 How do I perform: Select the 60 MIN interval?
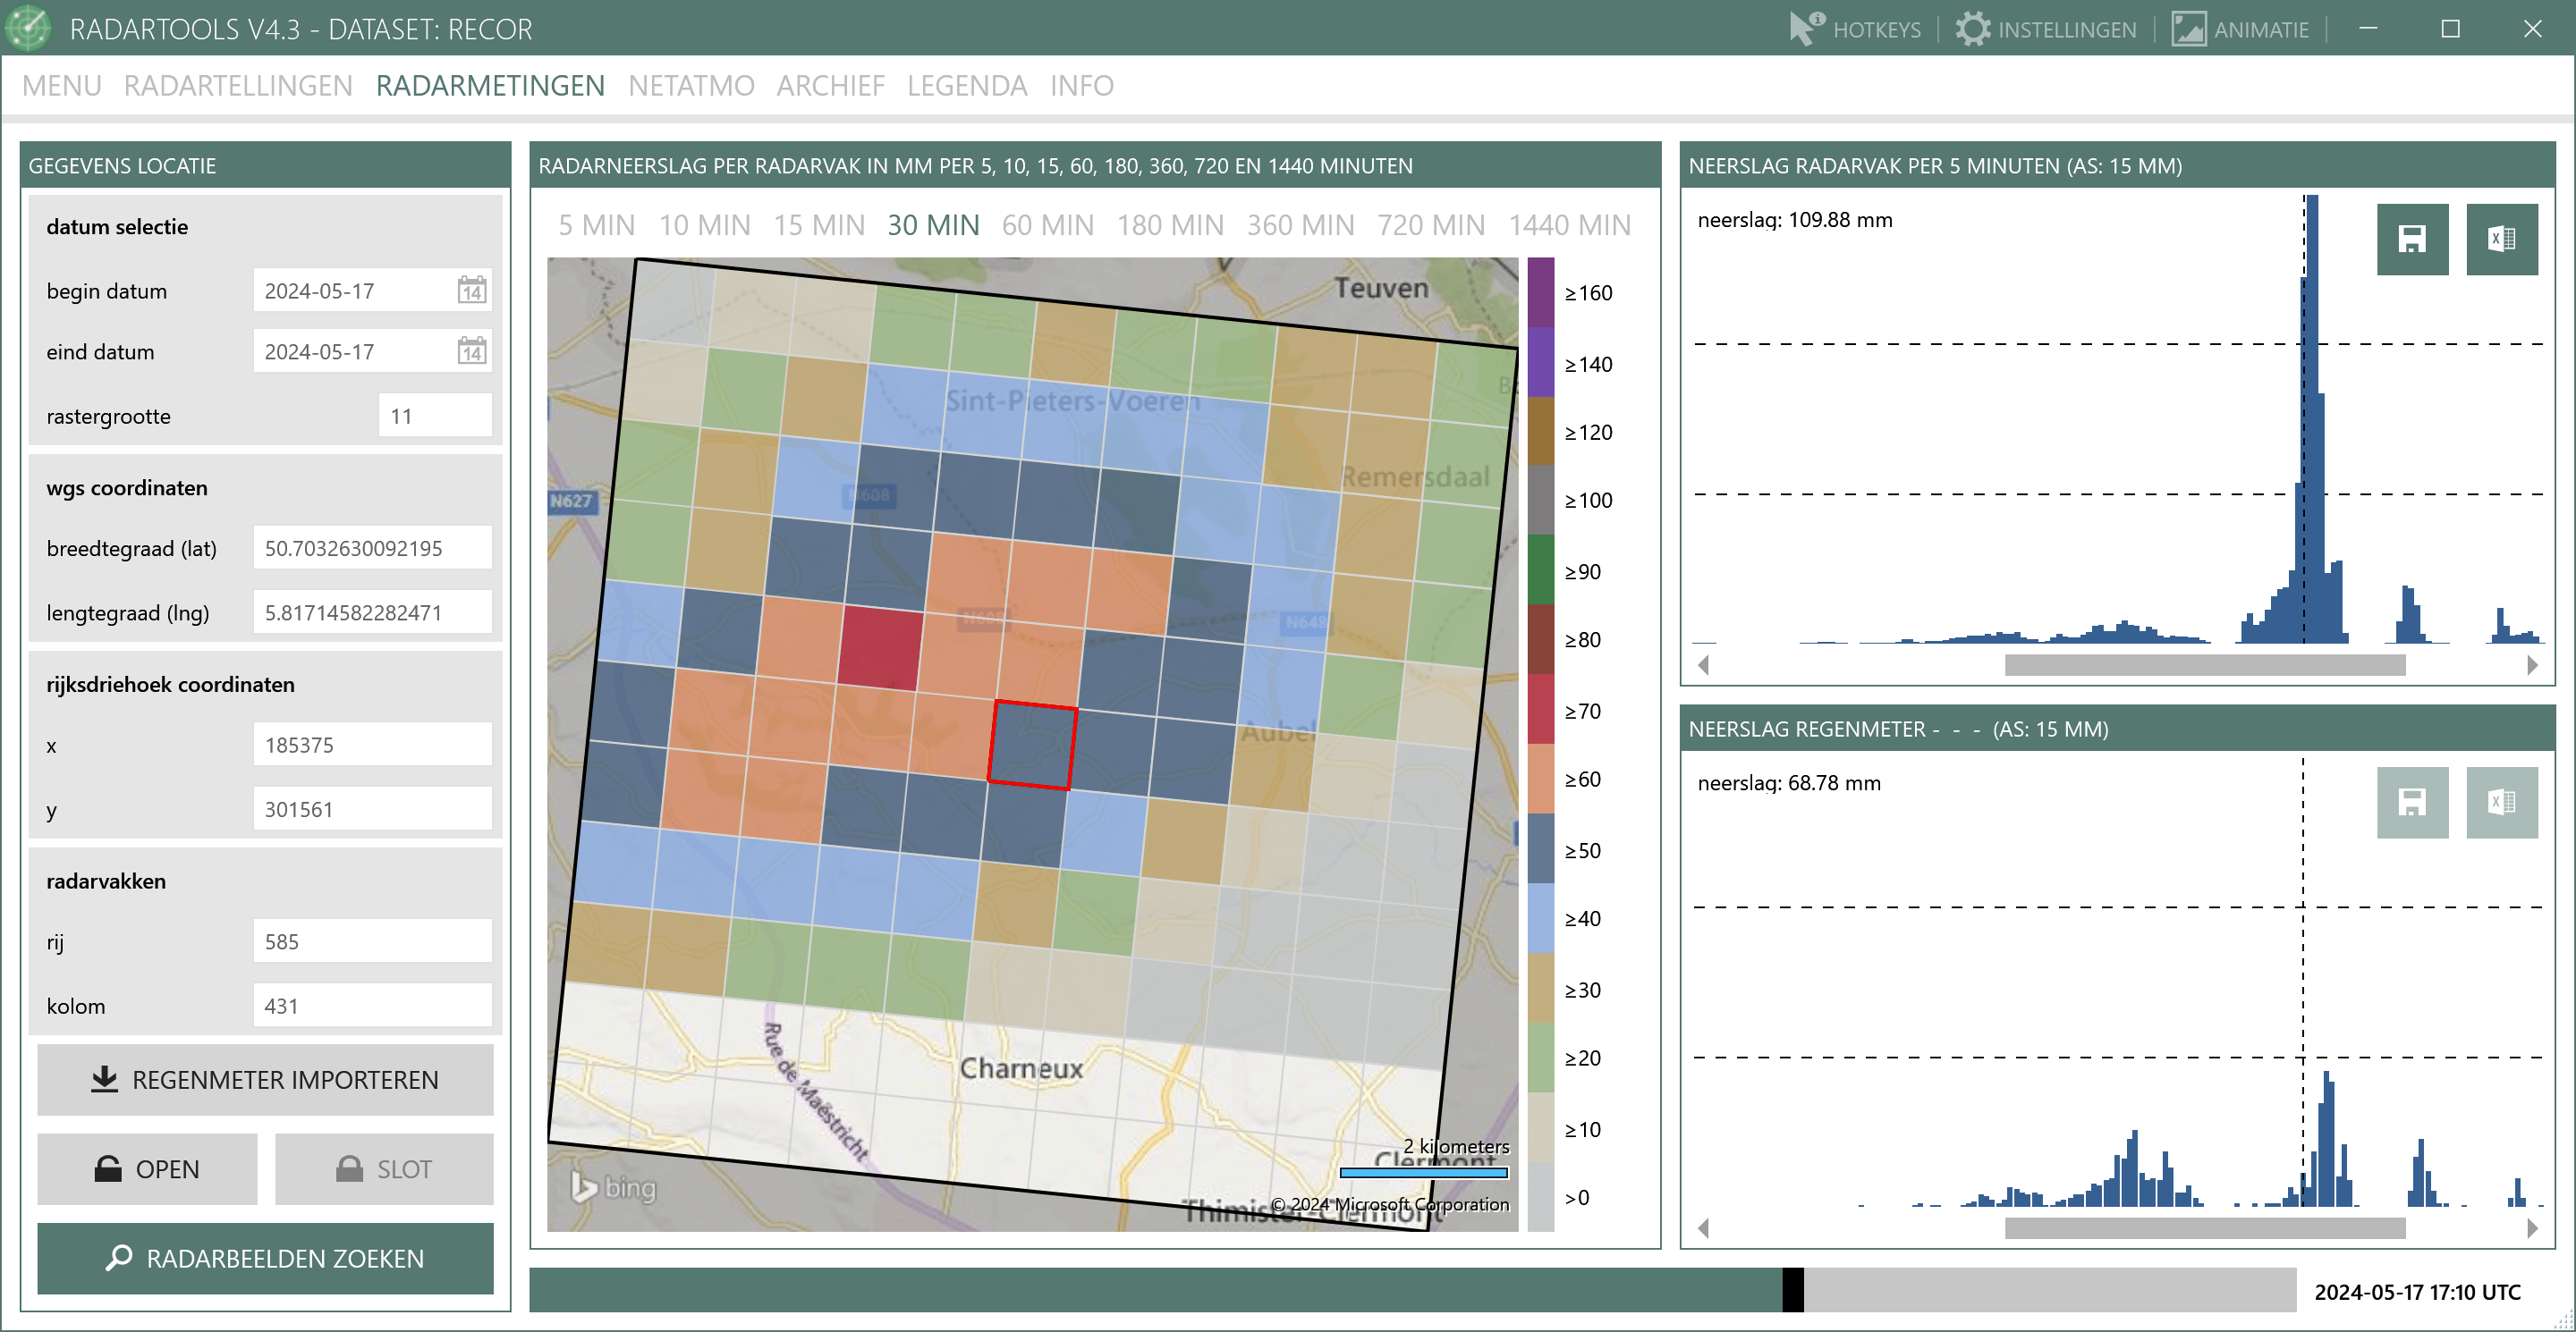[1047, 225]
